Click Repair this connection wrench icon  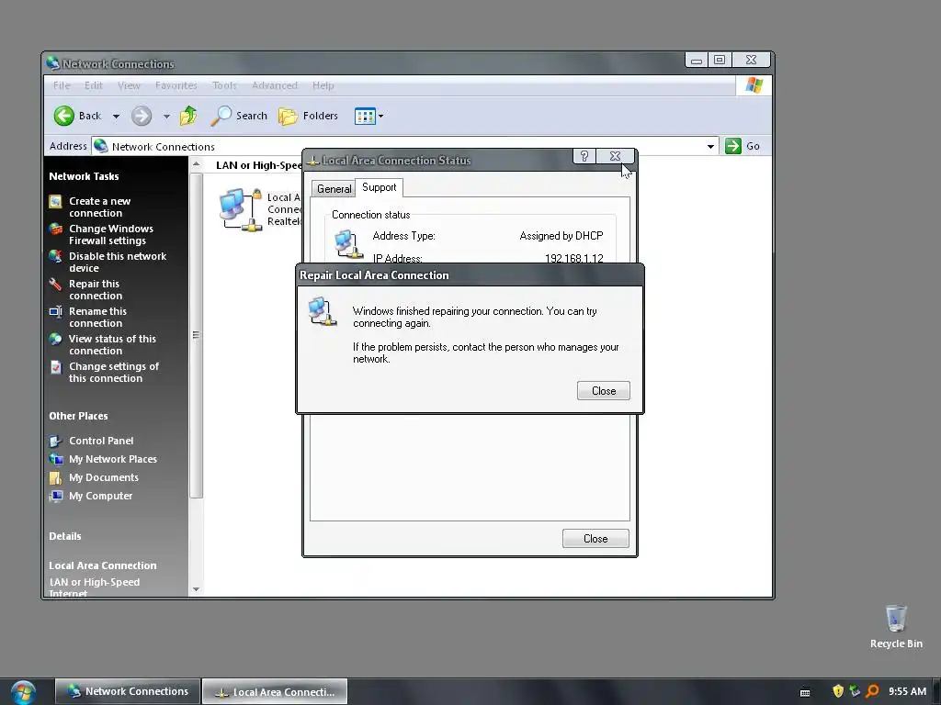56,285
